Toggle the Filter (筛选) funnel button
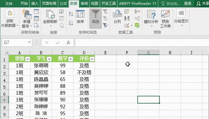 click(x=96, y=18)
